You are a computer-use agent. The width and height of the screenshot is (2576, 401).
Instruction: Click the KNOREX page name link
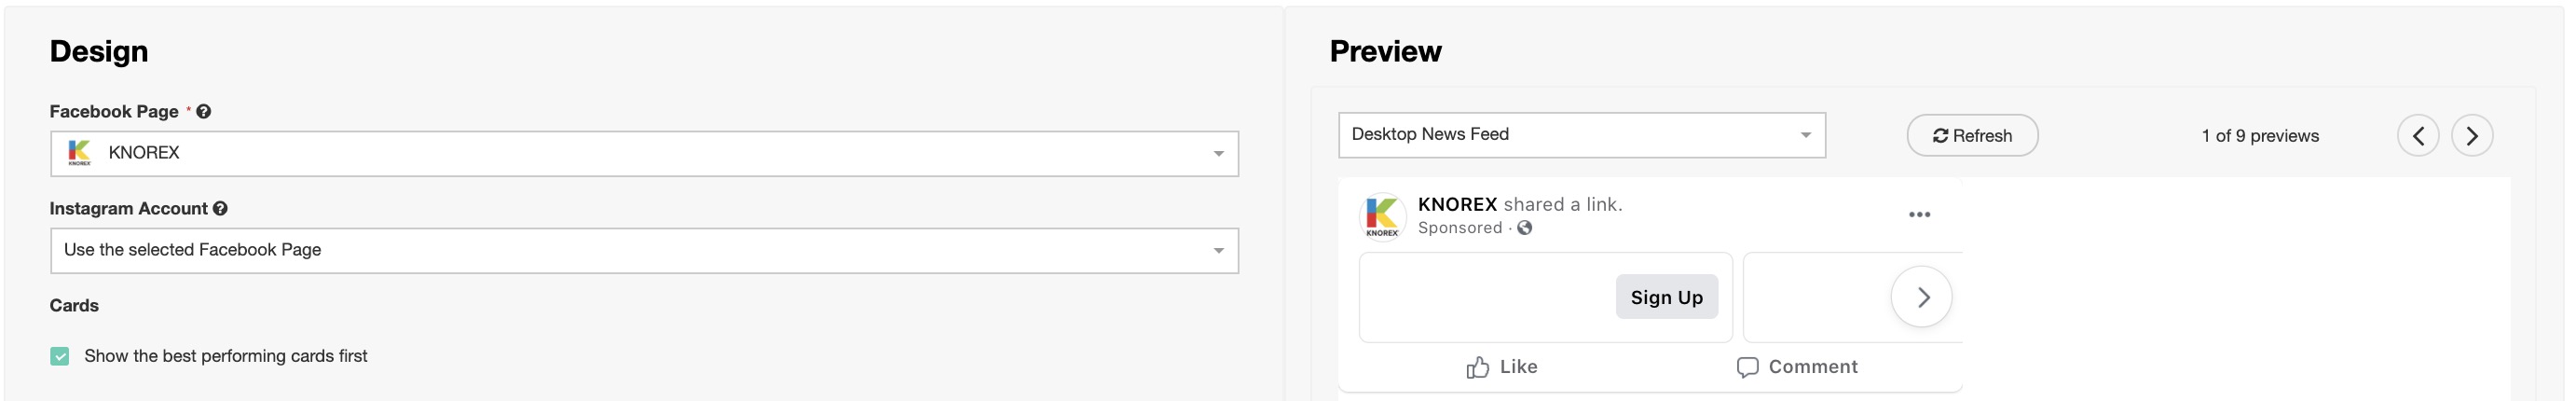pos(1457,205)
